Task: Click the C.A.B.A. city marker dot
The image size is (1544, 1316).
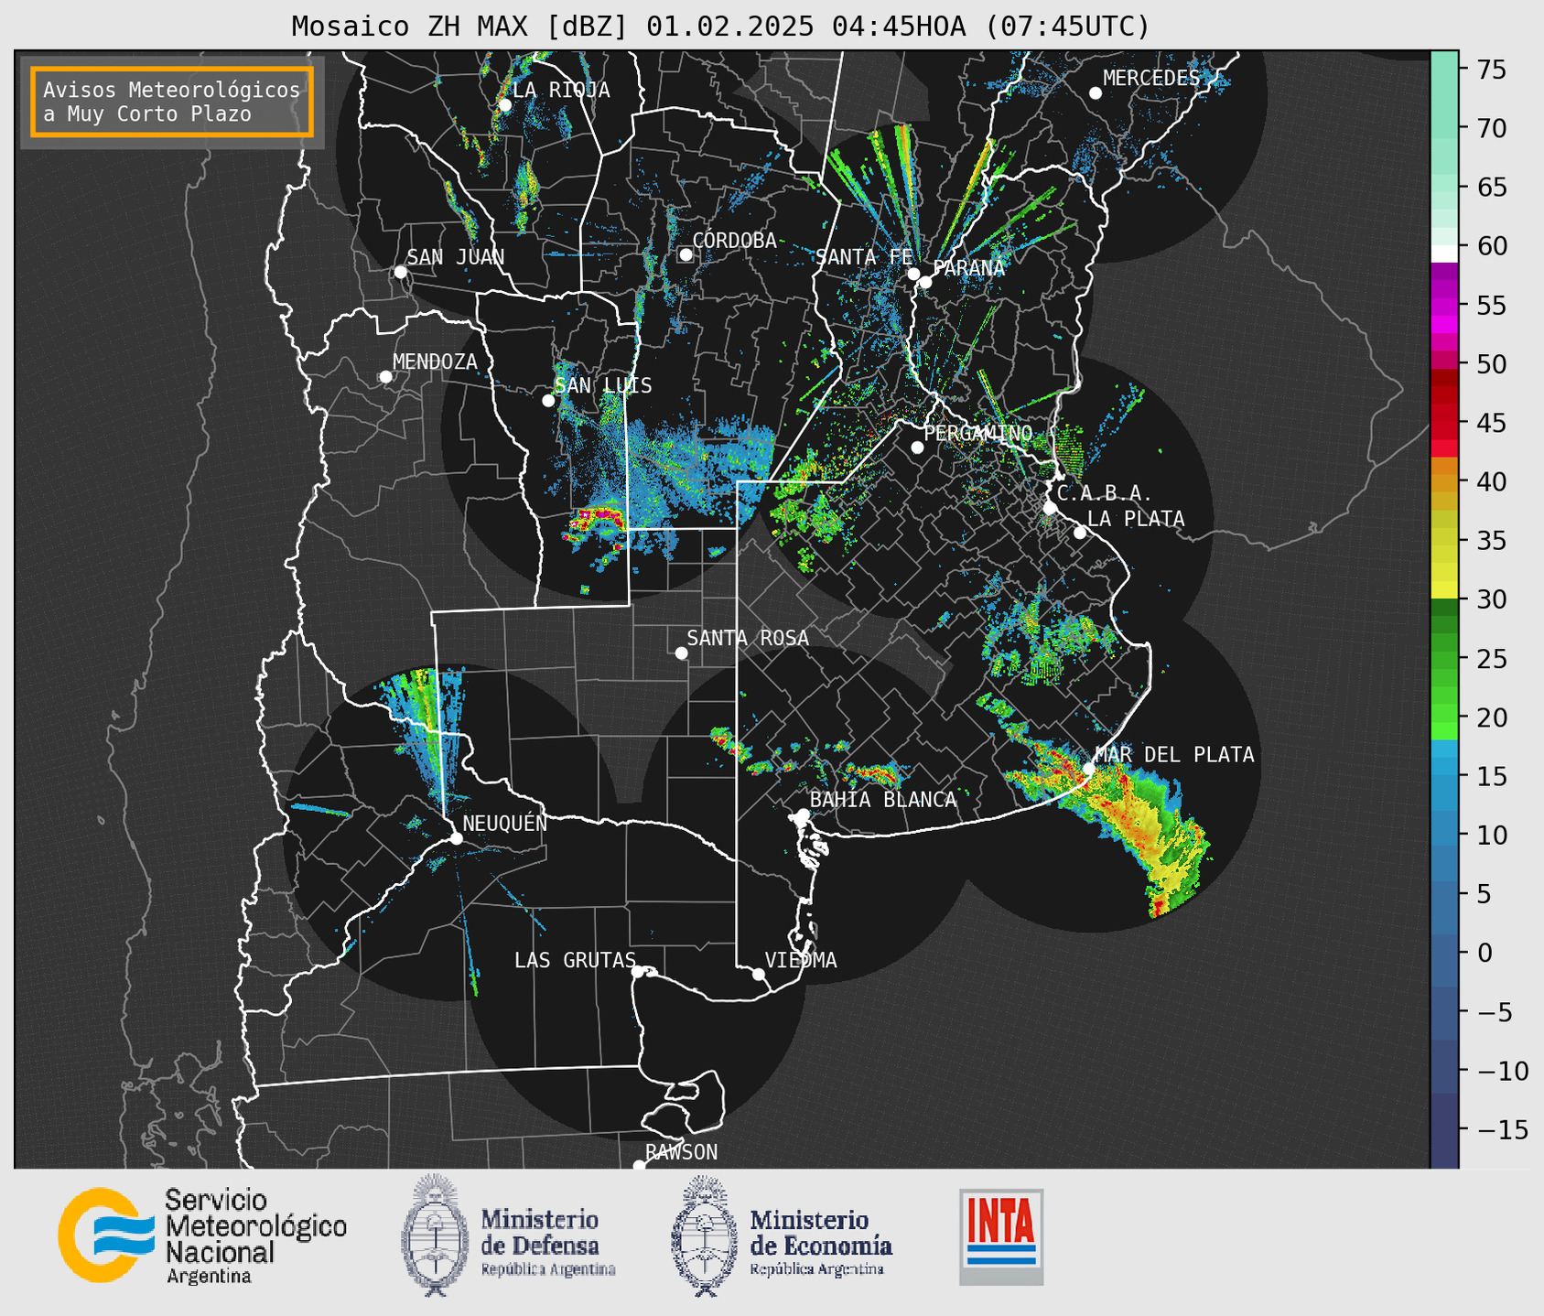Action: [1050, 508]
